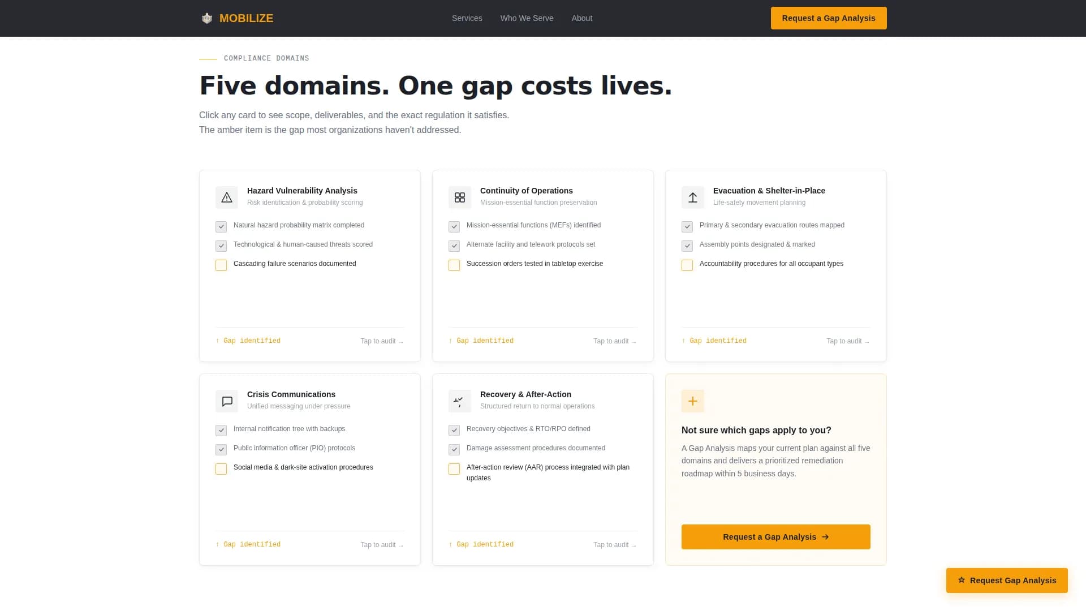Check After-action review (AAR) process checkbox
The height and width of the screenshot is (611, 1086).
coord(454,468)
